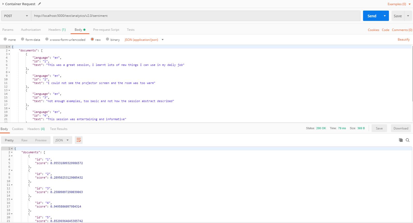Open the Headers (1) request tab
The image size is (413, 223).
pos(57,30)
